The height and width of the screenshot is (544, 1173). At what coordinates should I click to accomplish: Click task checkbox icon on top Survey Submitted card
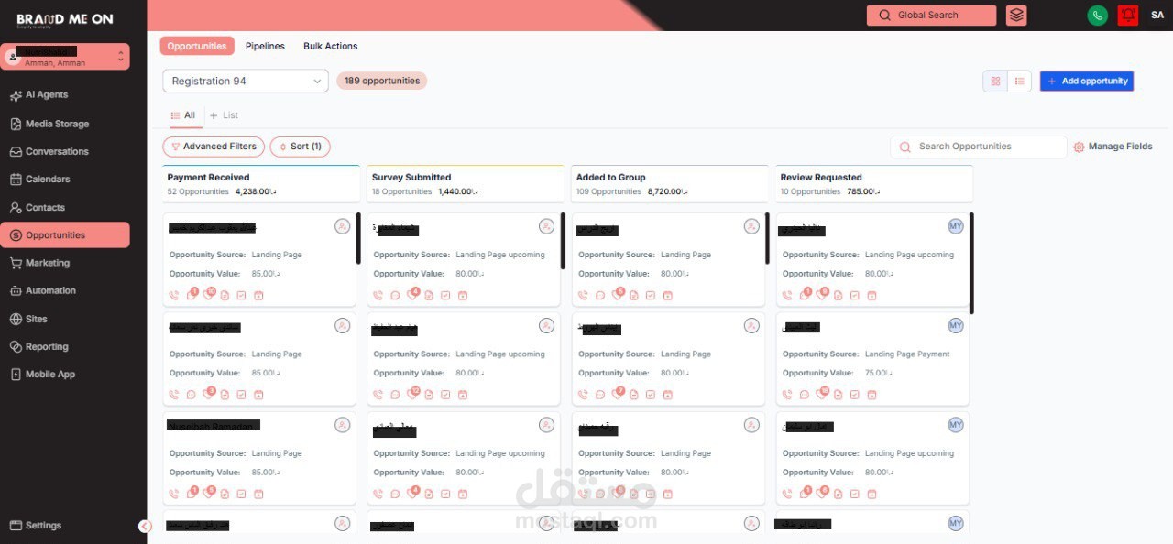tap(446, 296)
